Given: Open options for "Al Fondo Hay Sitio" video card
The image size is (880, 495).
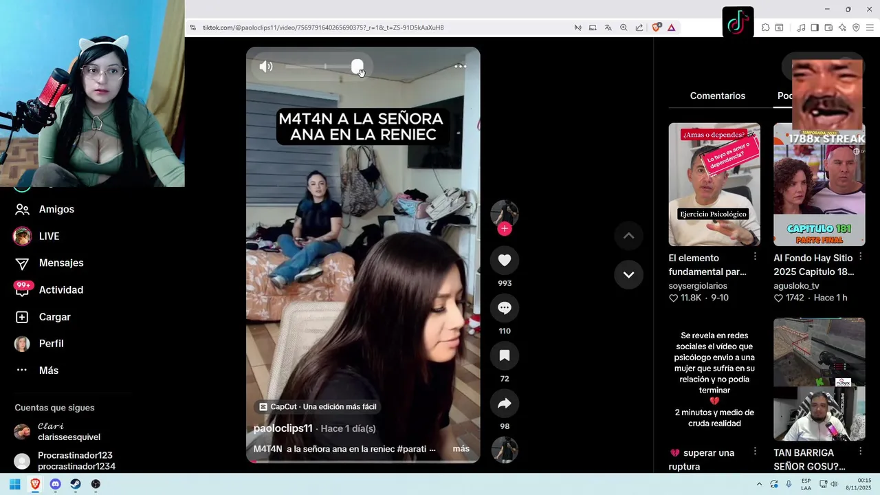Looking at the screenshot, I should [860, 256].
